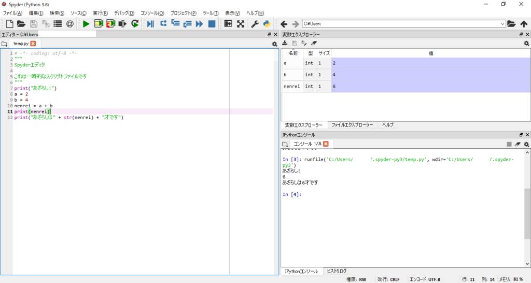Sort variables by the サイズ column header
531x283 pixels.
[x=324, y=53]
